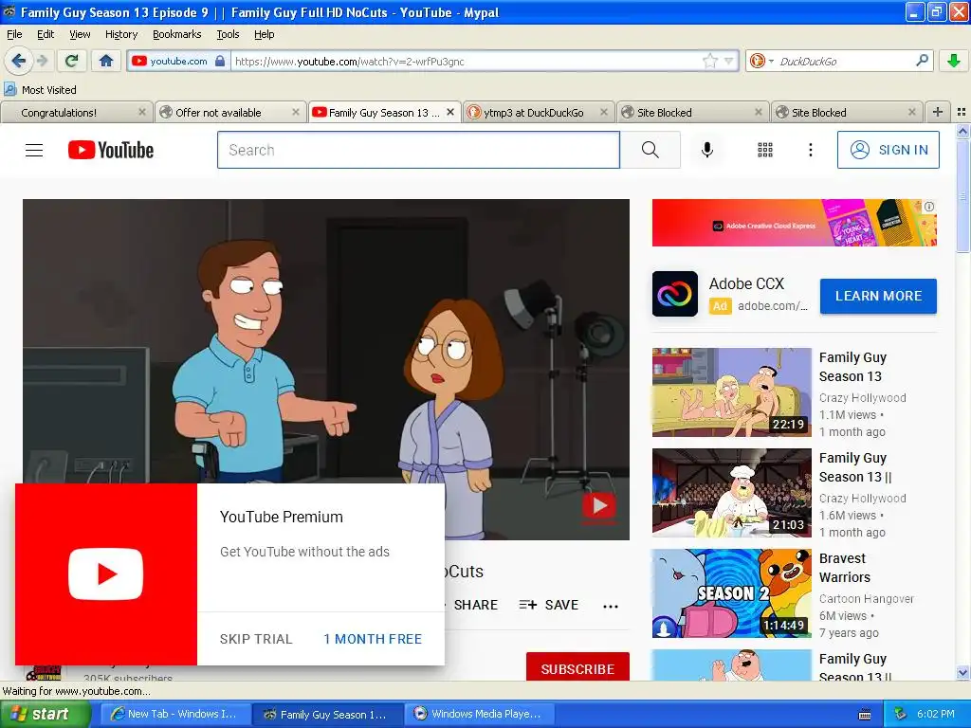Screen dimensions: 971x728
Task: Click the red SUBSCRIBE button
Action: [x=577, y=667]
